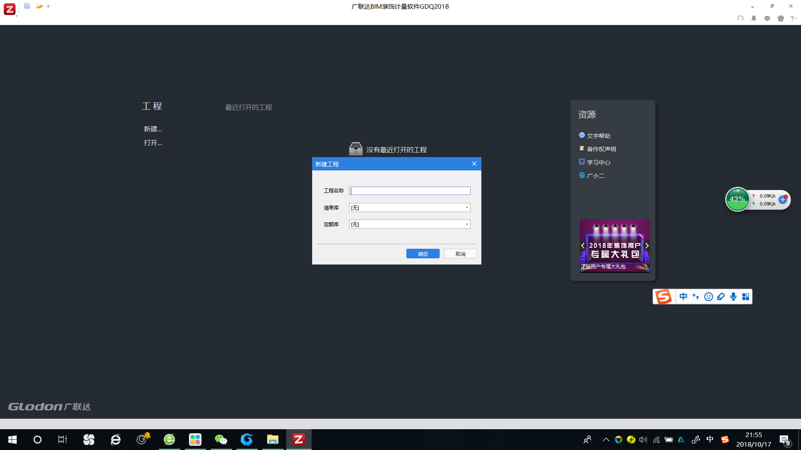
Task: Toggle the tray 中 input language indicator
Action: pyautogui.click(x=710, y=440)
